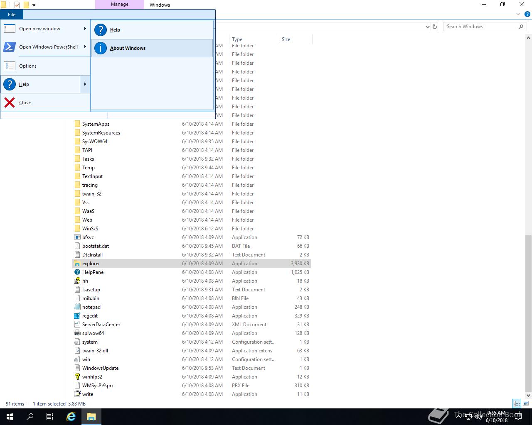The width and height of the screenshot is (532, 425).
Task: Click the Windows Start button
Action: click(x=10, y=417)
